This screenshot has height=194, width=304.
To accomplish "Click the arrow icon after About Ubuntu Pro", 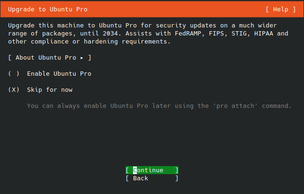I will [82, 58].
